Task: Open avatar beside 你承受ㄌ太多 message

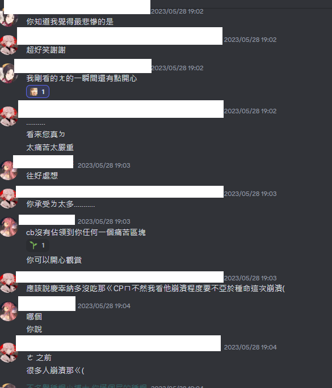Action: click(x=9, y=198)
